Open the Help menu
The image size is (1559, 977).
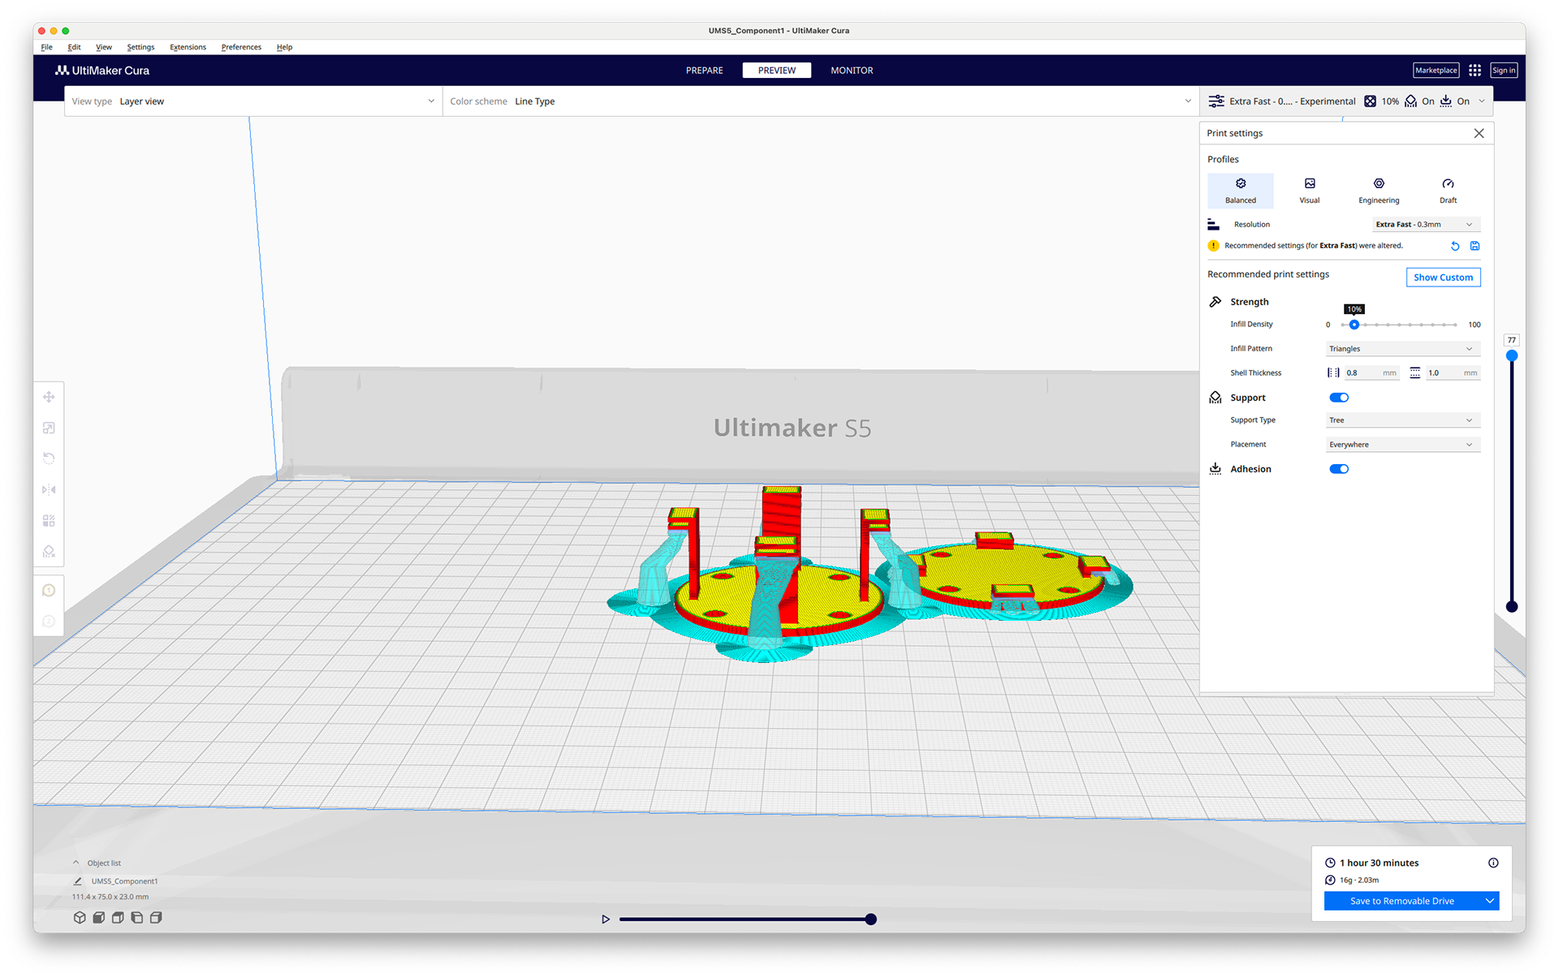[284, 47]
